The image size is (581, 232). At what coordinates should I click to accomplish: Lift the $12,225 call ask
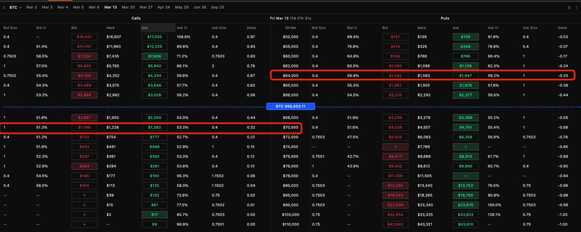[x=154, y=46]
